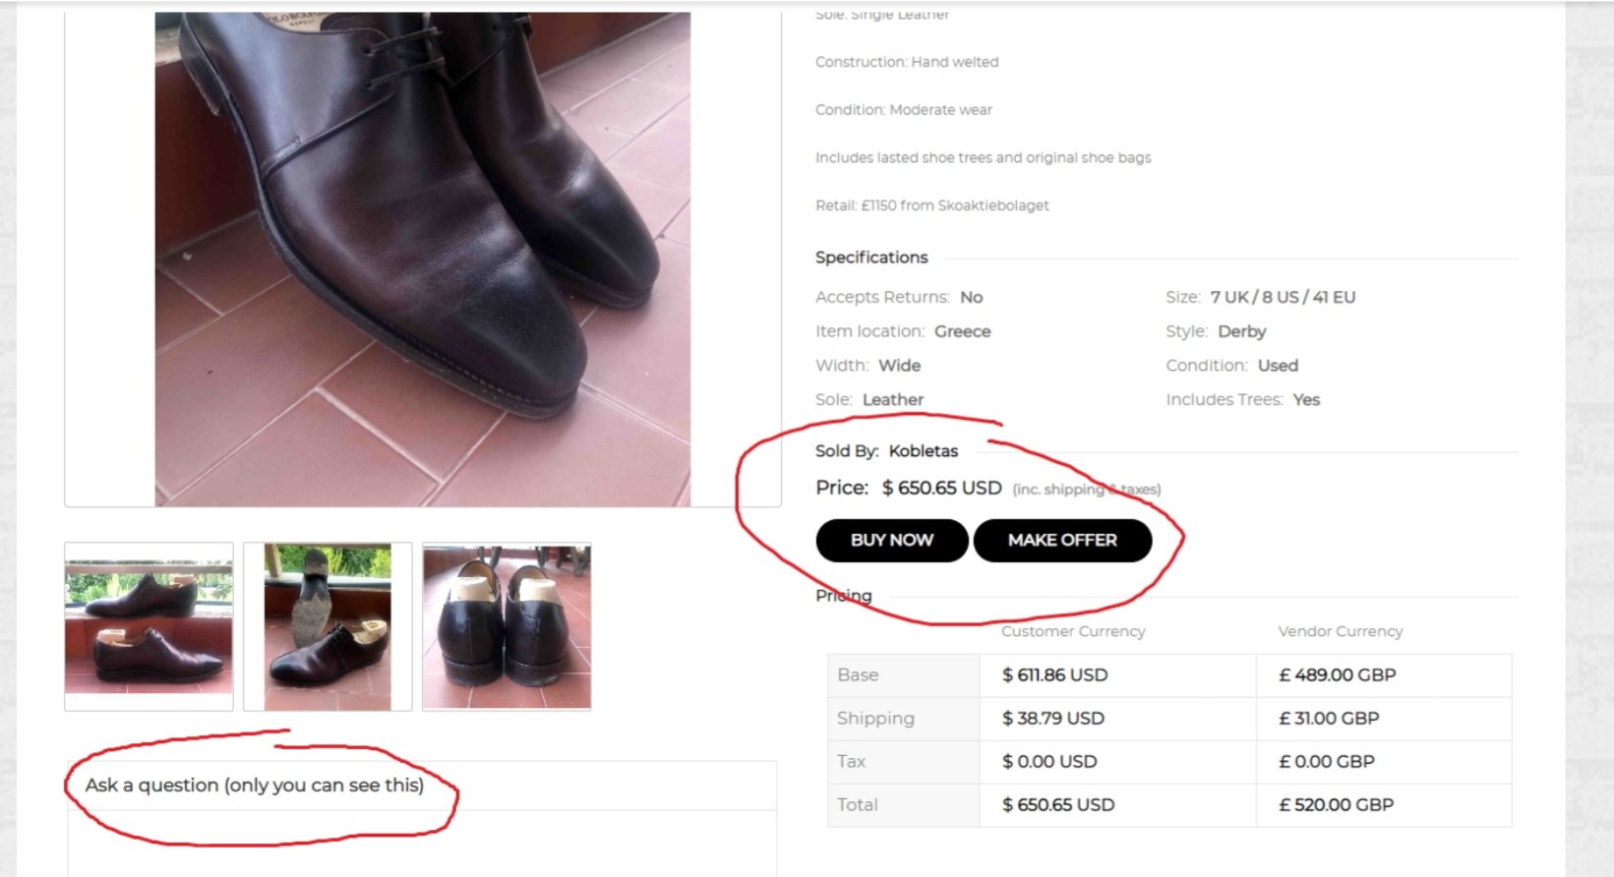This screenshot has width=1614, height=877.
Task: Click the Vendor Currency column header
Action: point(1340,631)
